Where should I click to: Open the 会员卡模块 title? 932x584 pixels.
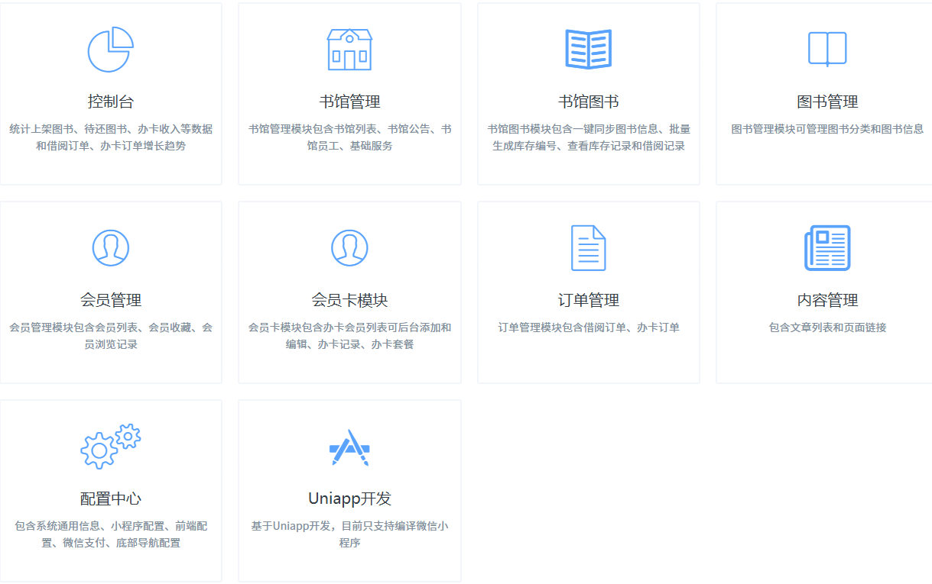point(349,300)
